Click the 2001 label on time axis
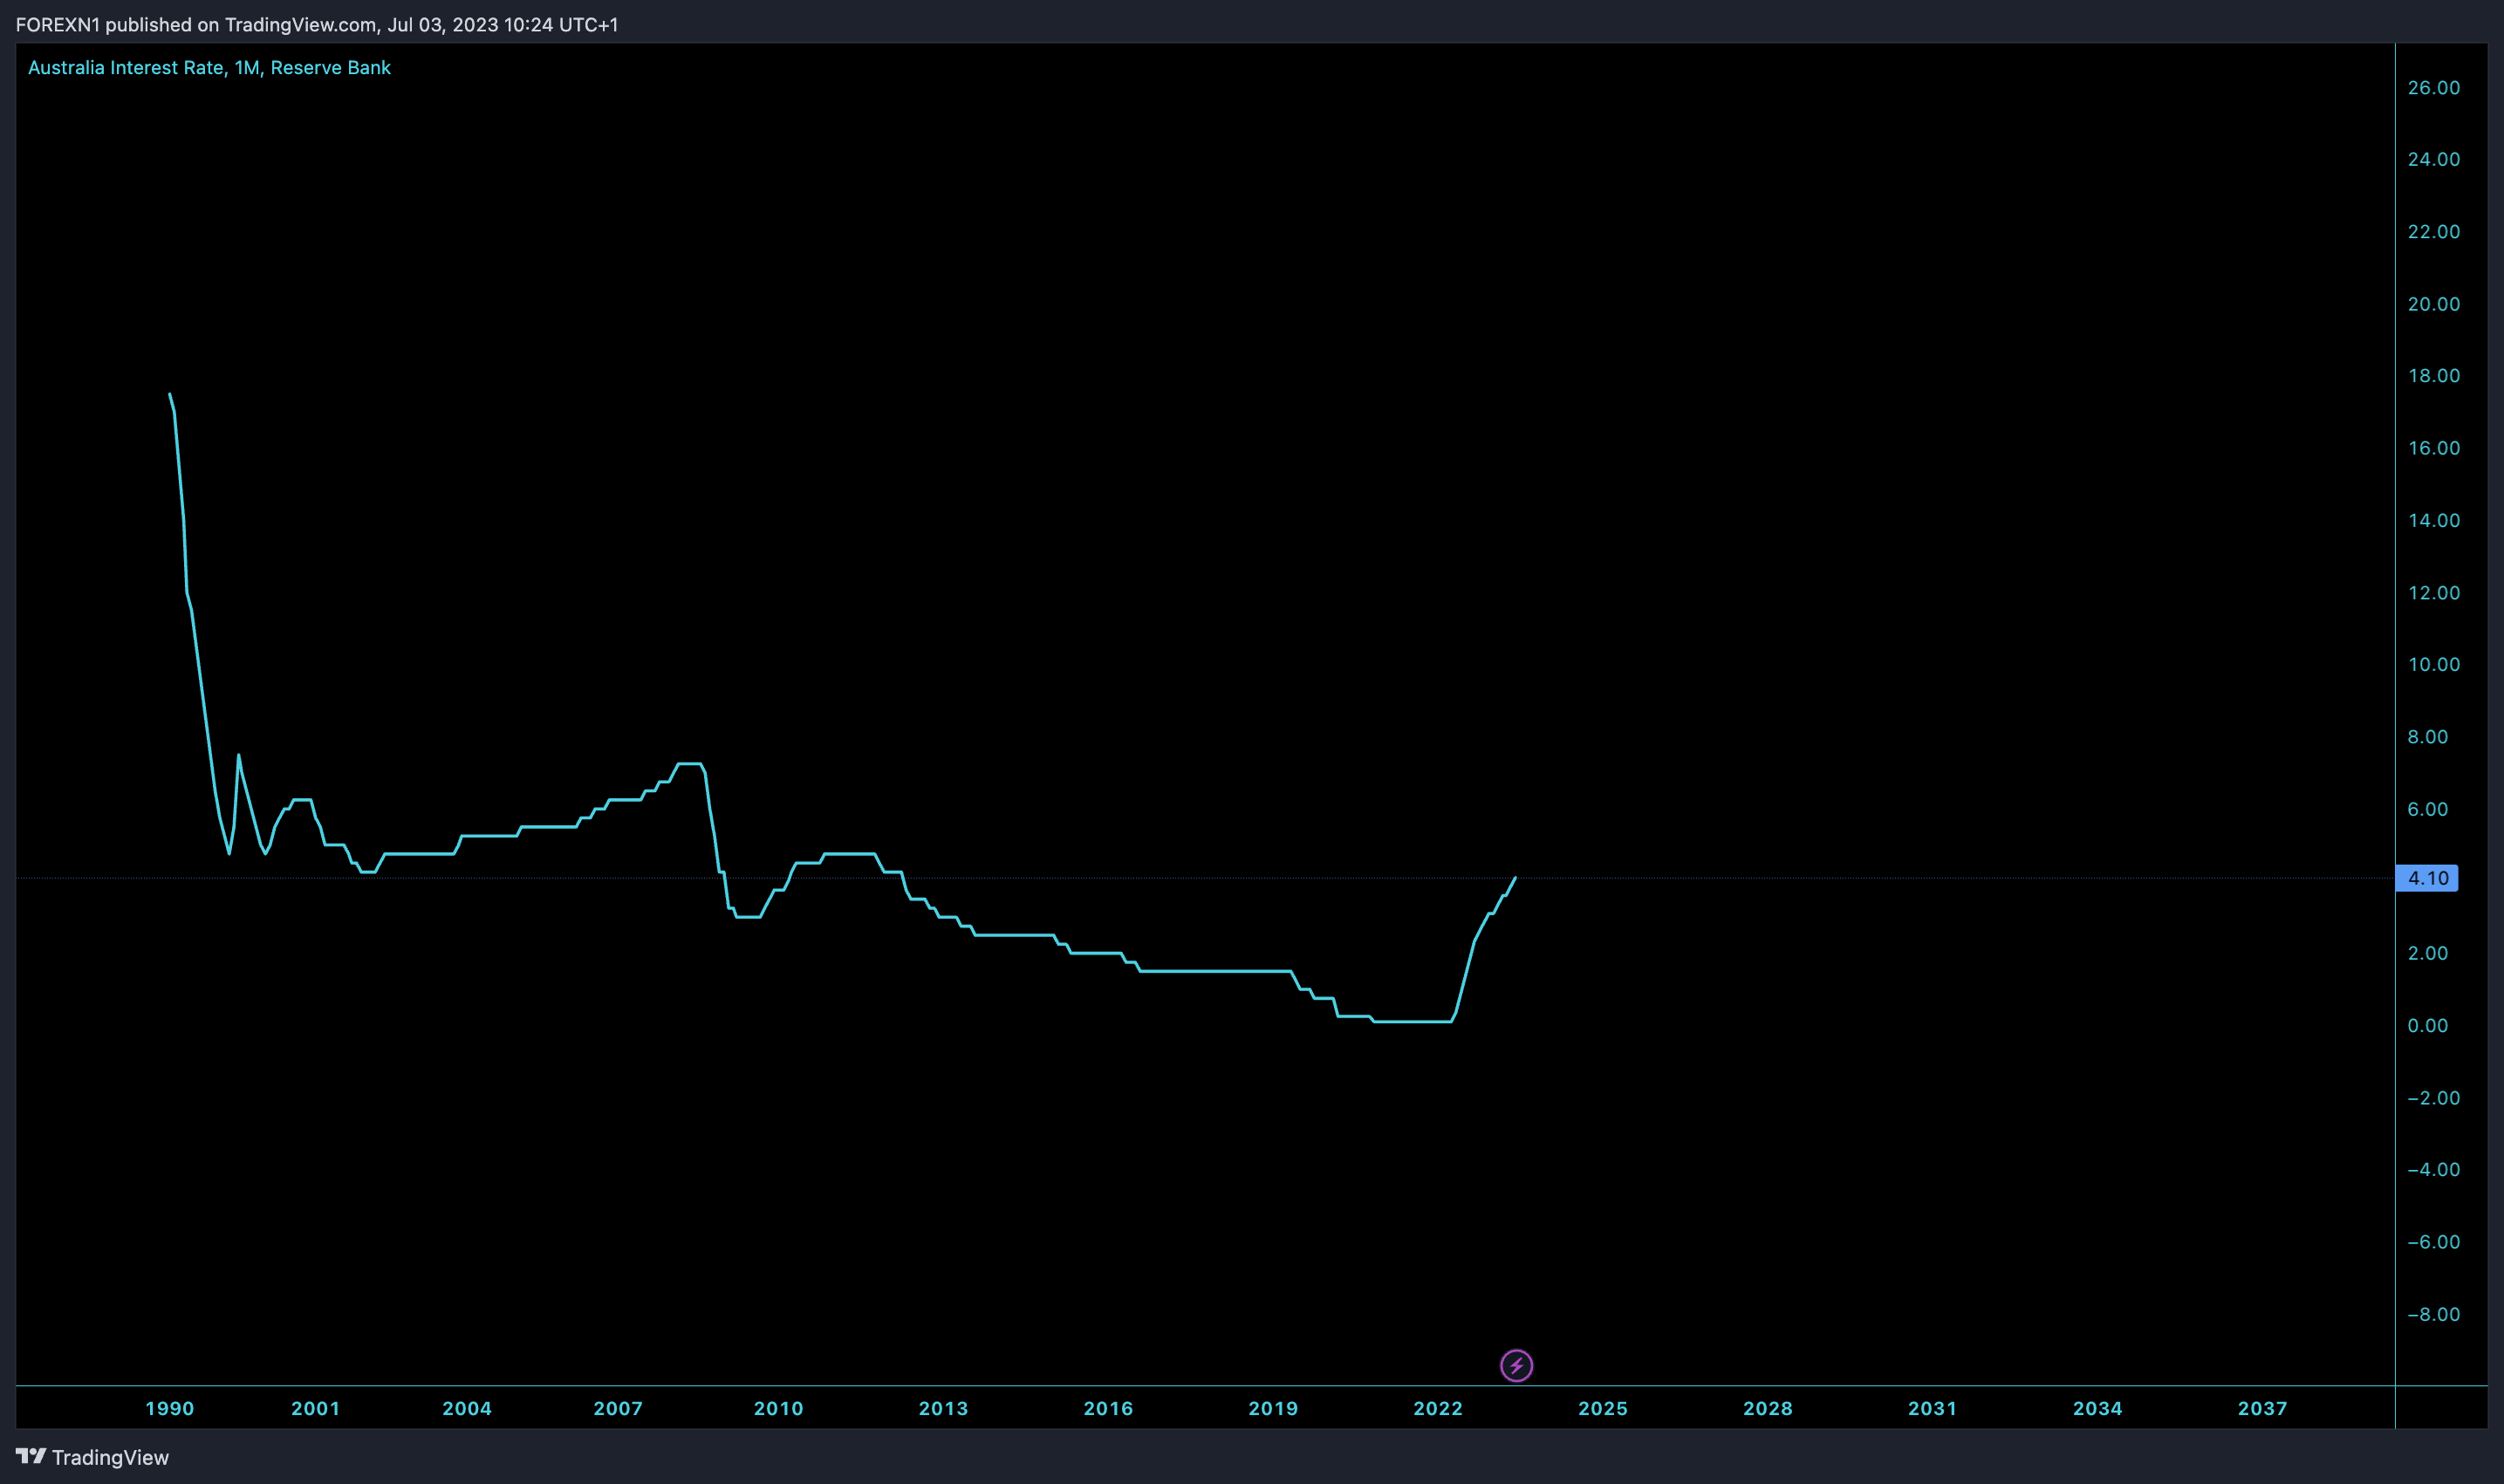This screenshot has height=1484, width=2504. [316, 1408]
